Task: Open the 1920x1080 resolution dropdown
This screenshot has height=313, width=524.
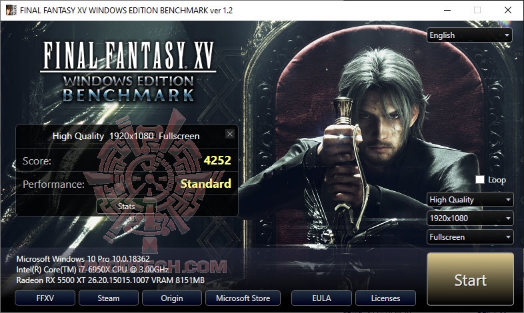Action: point(470,218)
